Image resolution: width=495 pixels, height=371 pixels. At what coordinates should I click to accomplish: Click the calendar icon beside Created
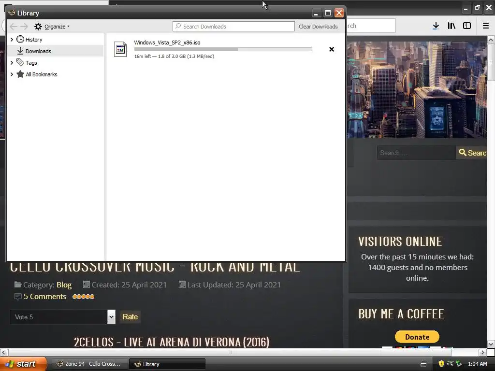click(87, 285)
